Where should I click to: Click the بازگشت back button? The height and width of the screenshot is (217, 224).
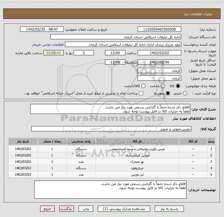click(x=67, y=209)
